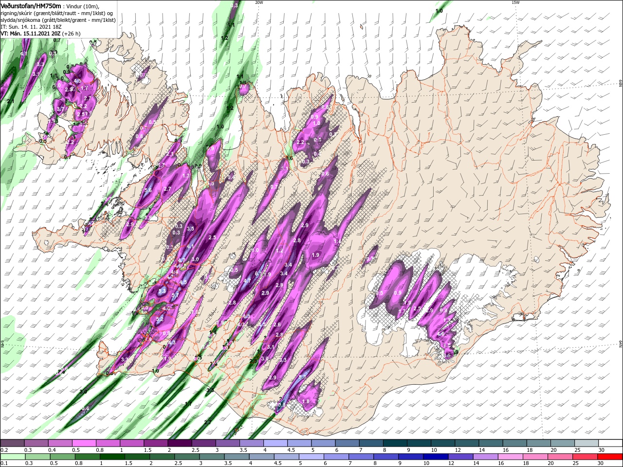Pick upper scale swatch between 4 and 4.5
Screen dimensions: 623x467
275,443
